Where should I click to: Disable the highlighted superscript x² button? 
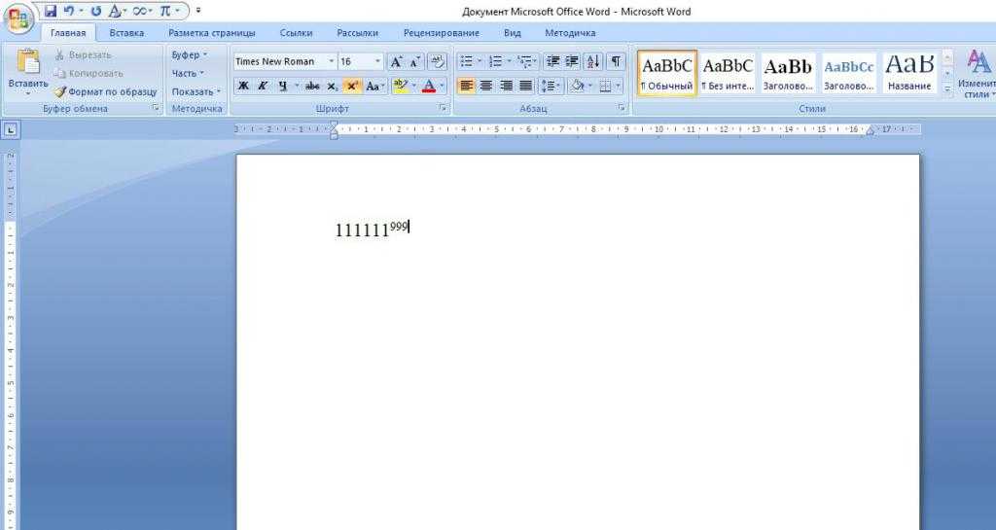(352, 86)
